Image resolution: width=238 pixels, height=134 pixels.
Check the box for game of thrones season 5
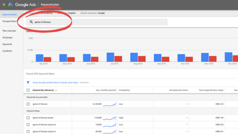click(x=28, y=132)
